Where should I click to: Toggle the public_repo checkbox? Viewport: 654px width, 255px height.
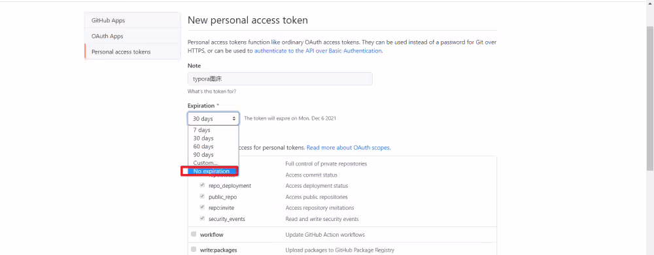click(x=202, y=196)
